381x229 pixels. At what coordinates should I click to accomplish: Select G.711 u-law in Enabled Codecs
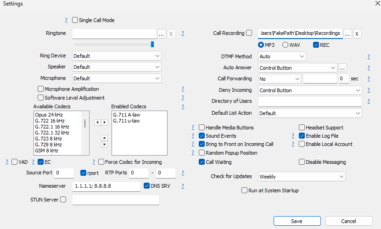[x=126, y=121]
